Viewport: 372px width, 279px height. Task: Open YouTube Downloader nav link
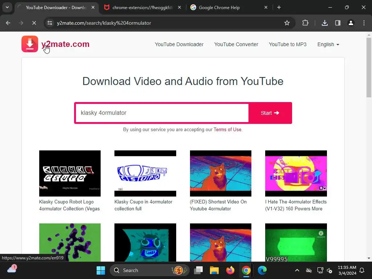(179, 44)
